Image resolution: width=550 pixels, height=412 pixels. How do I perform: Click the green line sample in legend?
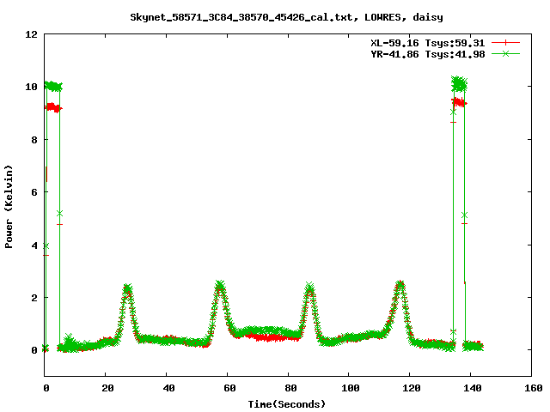(506, 53)
